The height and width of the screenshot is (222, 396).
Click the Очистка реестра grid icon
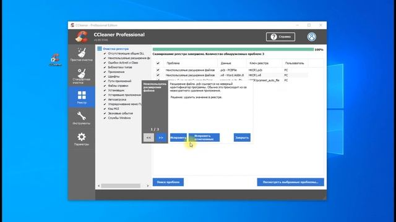click(100, 49)
